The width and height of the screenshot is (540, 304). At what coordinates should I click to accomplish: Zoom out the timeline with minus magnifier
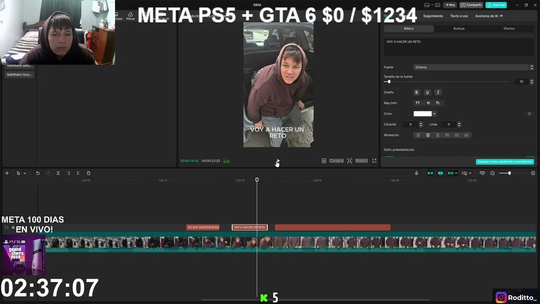[492, 173]
